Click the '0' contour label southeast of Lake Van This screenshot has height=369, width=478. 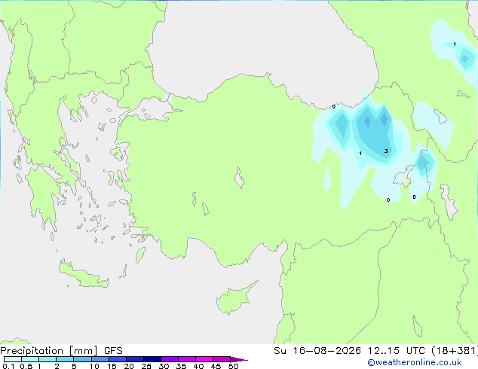coord(414,197)
